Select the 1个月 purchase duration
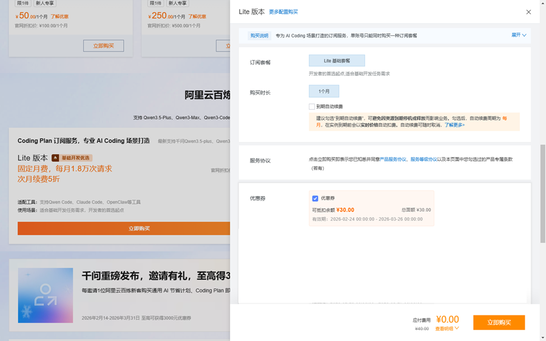Image resolution: width=546 pixels, height=341 pixels. [324, 91]
